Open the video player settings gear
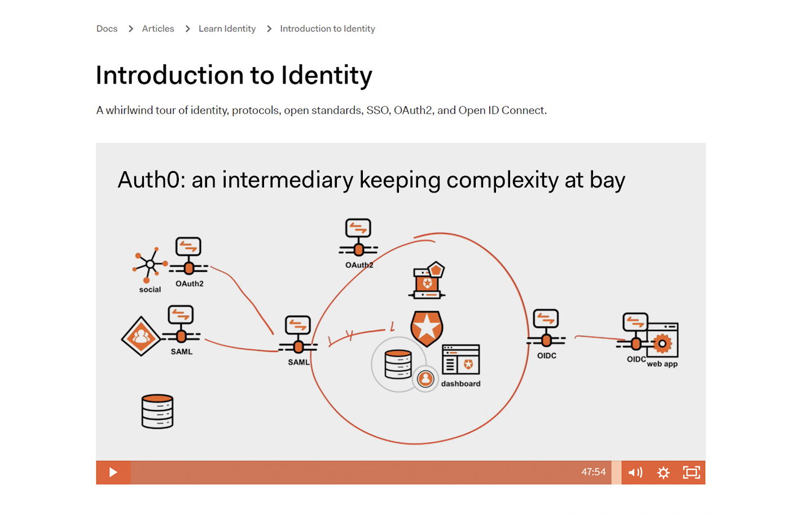This screenshot has width=790, height=514. [x=664, y=472]
